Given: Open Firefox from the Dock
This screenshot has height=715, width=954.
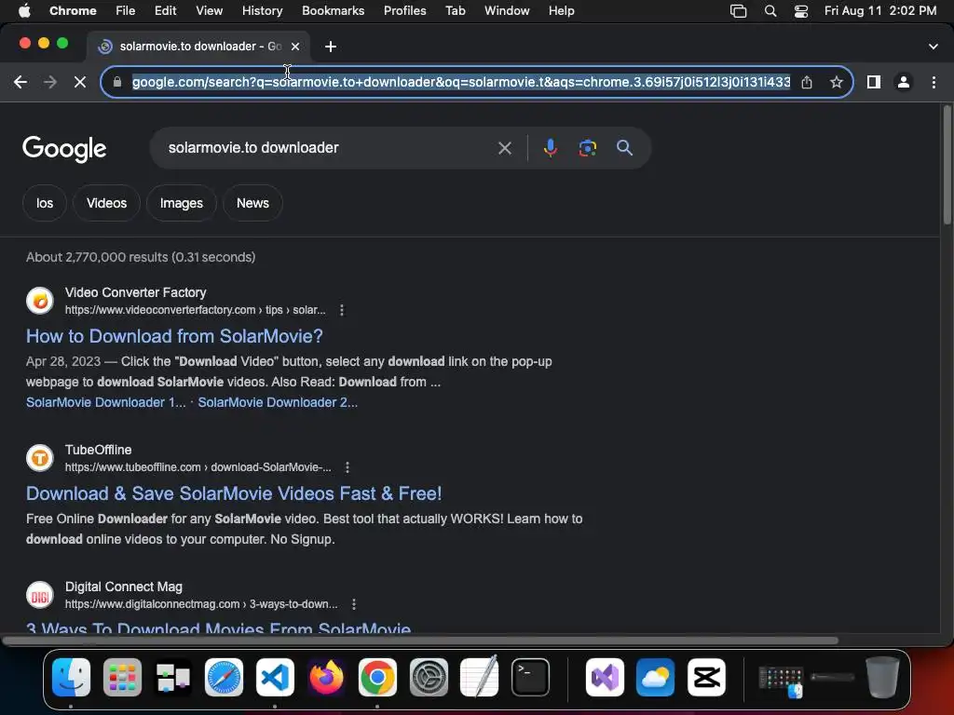Looking at the screenshot, I should (x=326, y=678).
